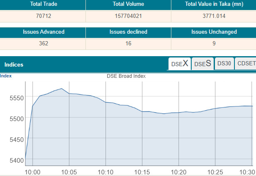256x176 pixels.
Task: Click the 10:15 time marker on chart
Action: [142, 171]
